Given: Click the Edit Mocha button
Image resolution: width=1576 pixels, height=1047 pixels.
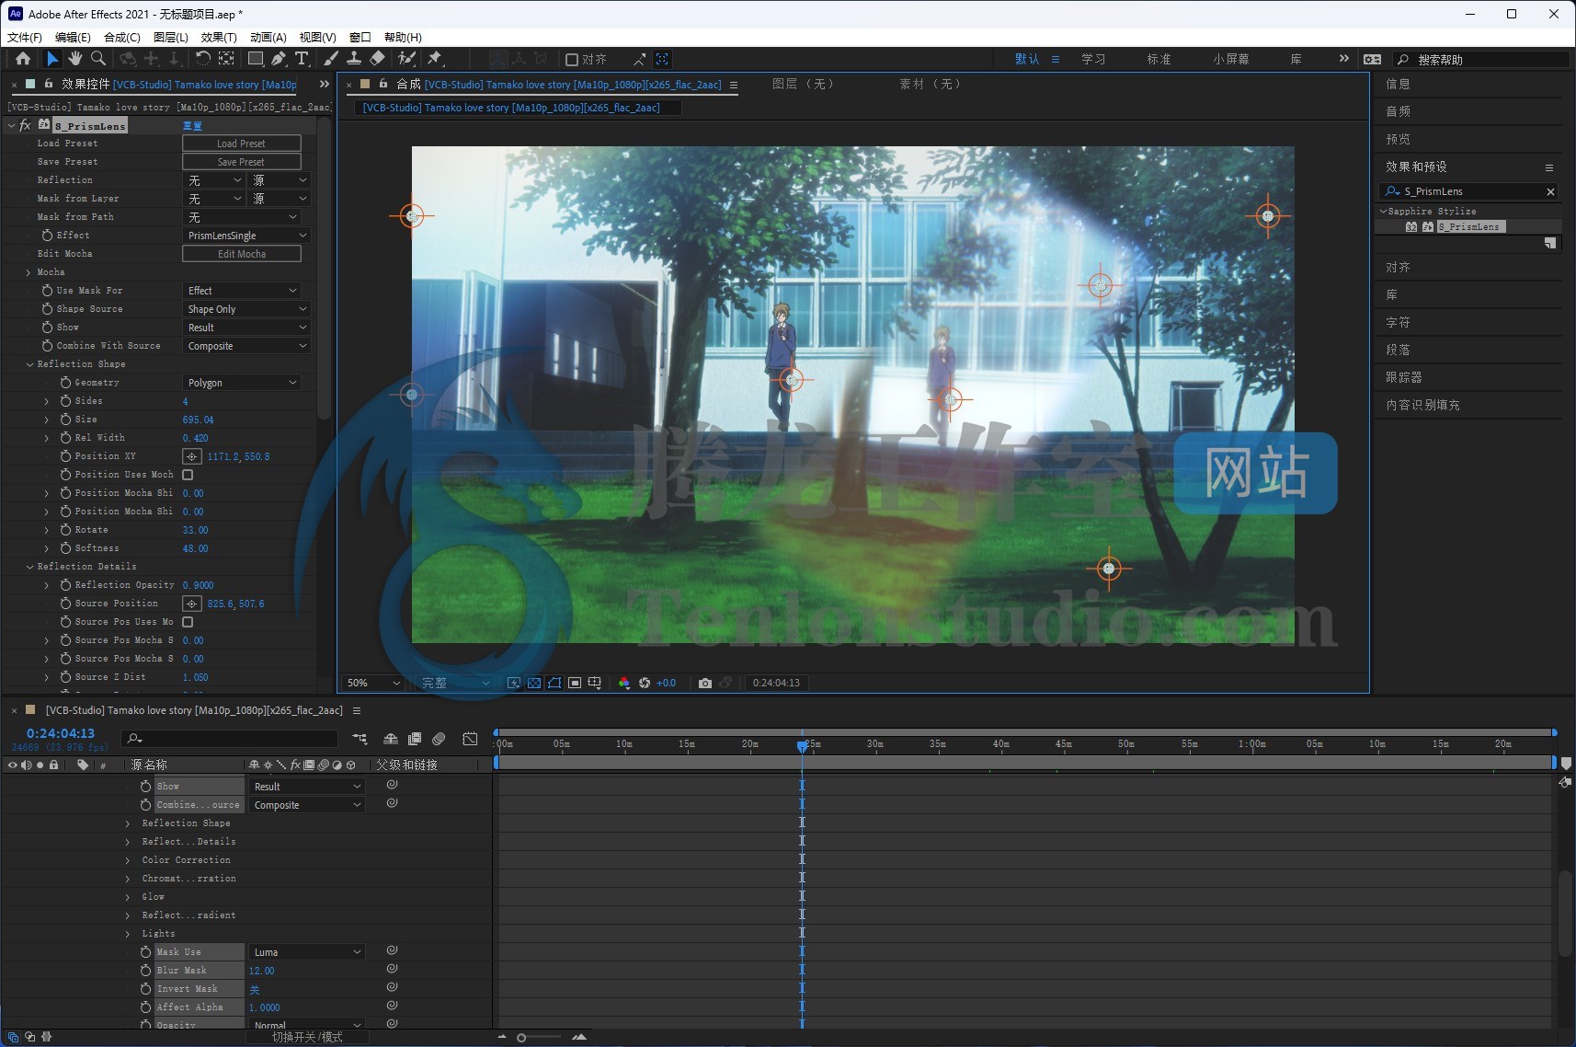Looking at the screenshot, I should [242, 254].
